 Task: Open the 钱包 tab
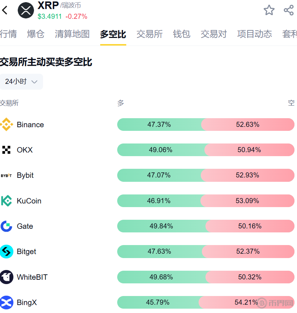(x=182, y=34)
